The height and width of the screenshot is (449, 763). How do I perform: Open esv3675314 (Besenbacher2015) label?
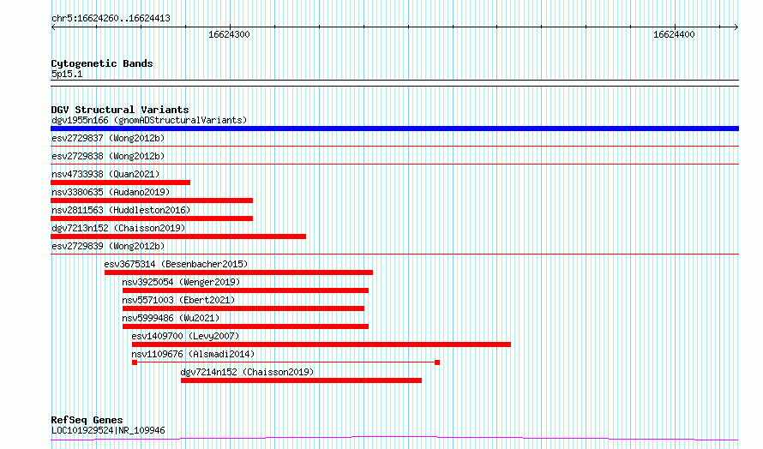tap(176, 264)
